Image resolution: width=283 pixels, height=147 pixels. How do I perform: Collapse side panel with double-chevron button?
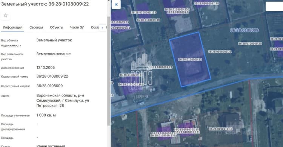click(116, 5)
